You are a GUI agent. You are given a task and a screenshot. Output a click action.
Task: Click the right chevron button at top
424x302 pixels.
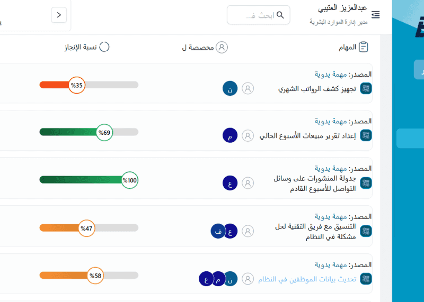click(59, 15)
